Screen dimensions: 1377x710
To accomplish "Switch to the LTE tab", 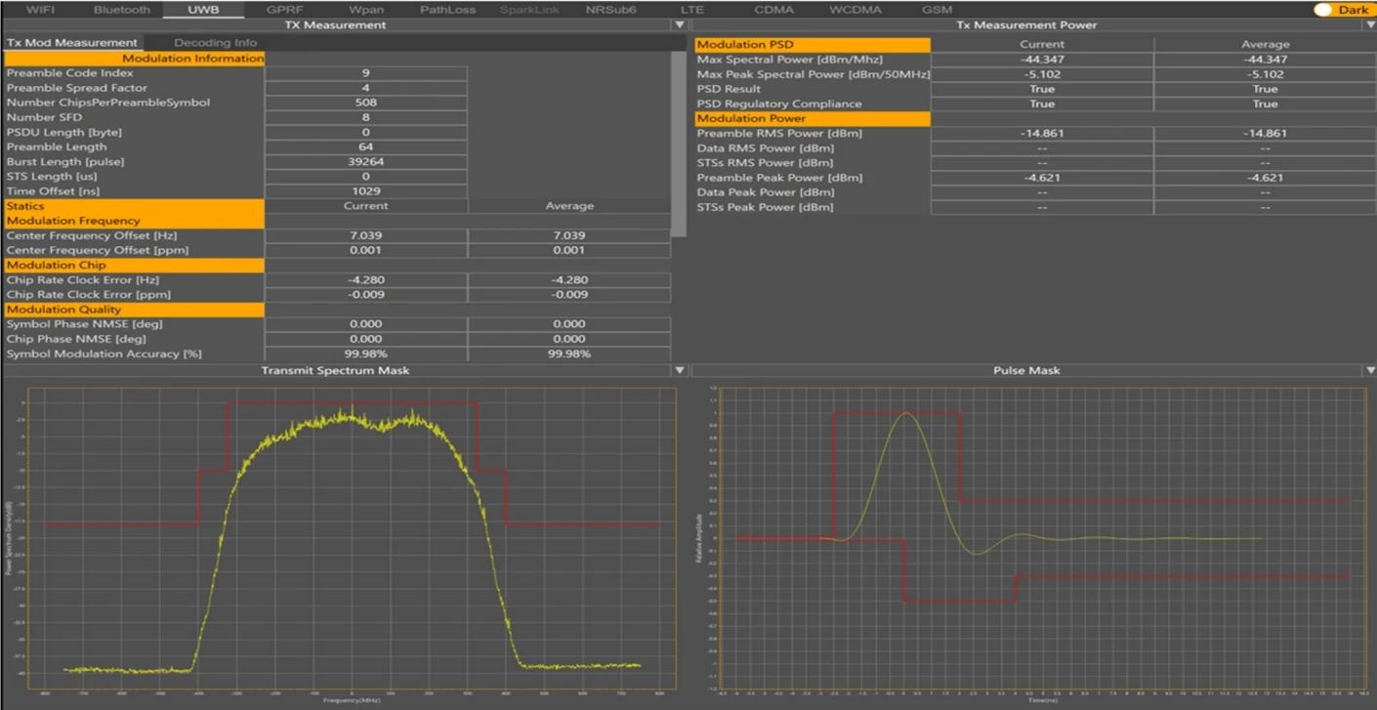I will tap(692, 10).
